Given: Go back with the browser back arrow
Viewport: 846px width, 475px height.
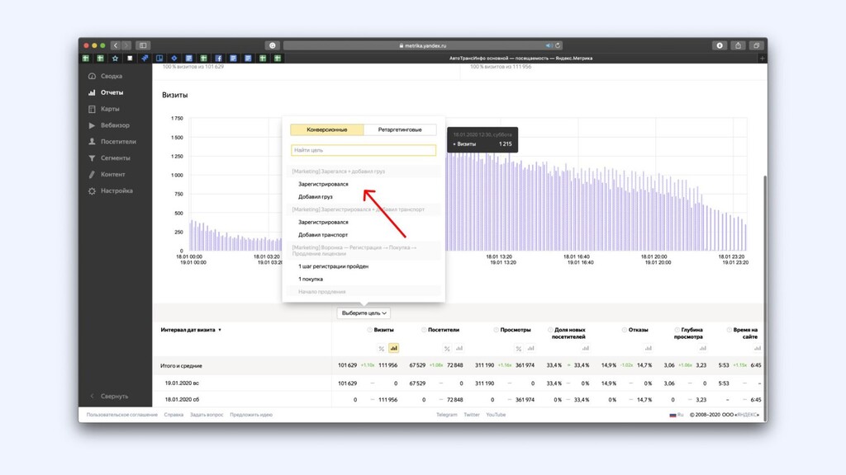Looking at the screenshot, I should tap(116, 45).
